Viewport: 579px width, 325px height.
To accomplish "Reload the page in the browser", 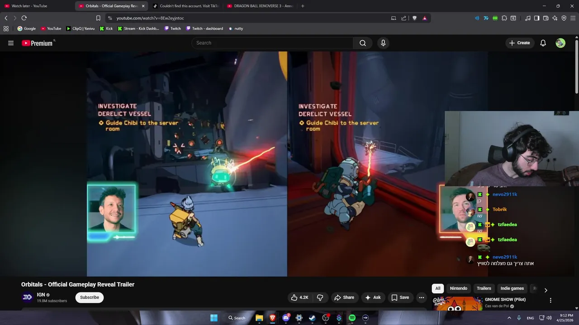I will (24, 18).
